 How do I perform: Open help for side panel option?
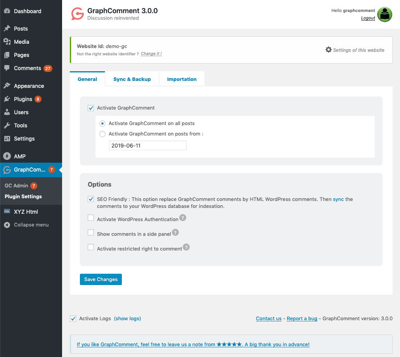tap(175, 232)
